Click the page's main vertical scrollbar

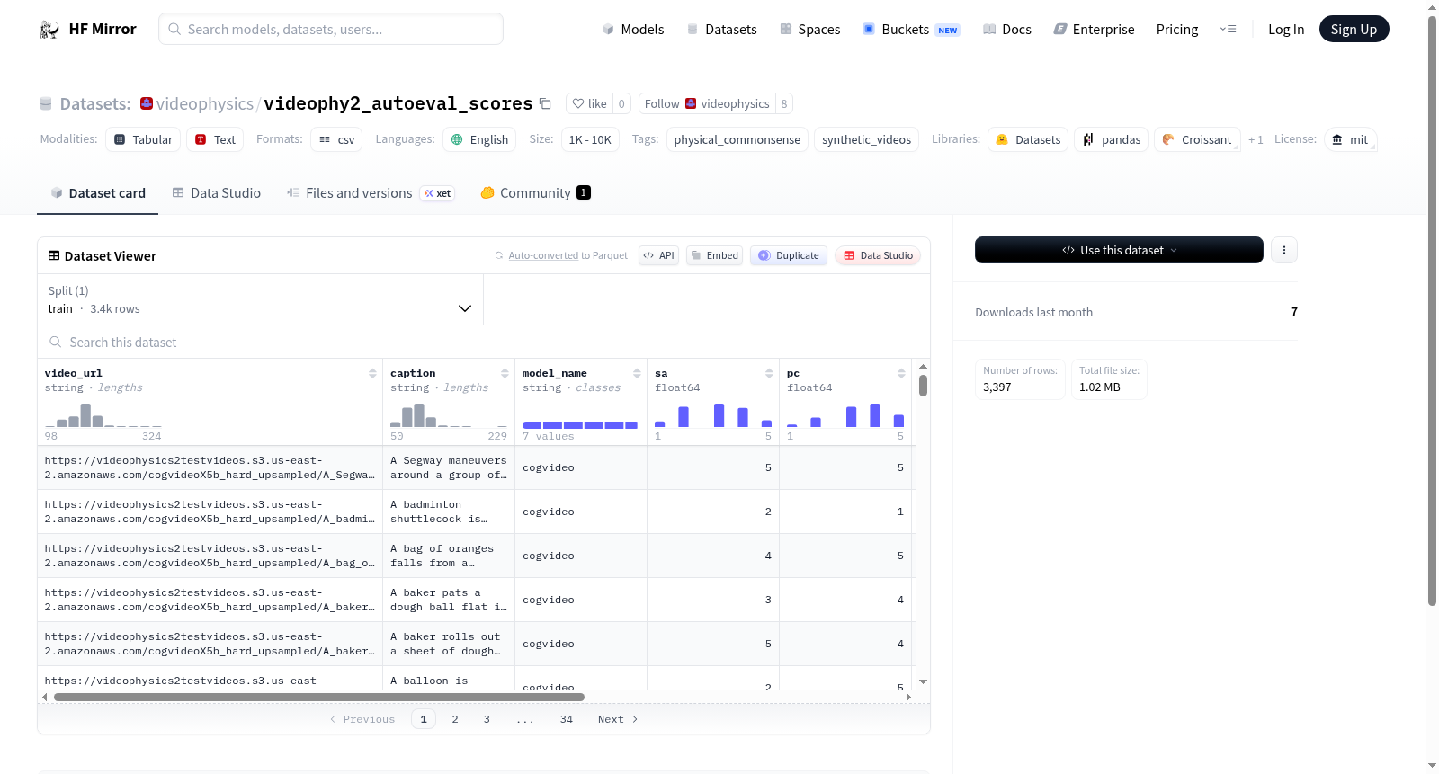click(1433, 310)
